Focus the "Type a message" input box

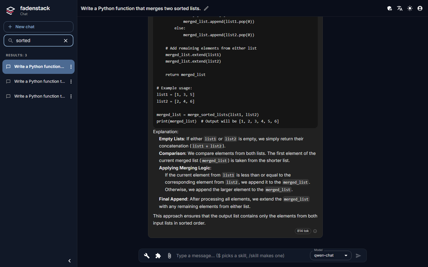(x=241, y=256)
